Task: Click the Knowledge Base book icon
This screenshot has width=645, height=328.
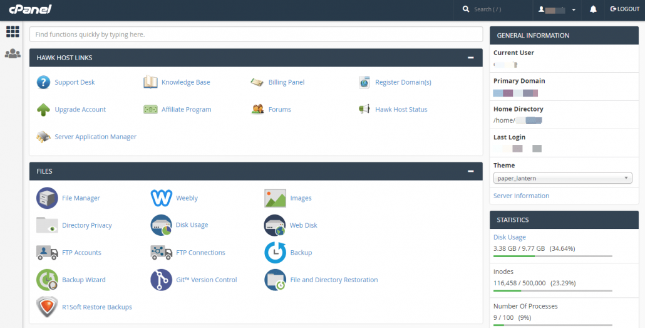Action: click(x=150, y=82)
